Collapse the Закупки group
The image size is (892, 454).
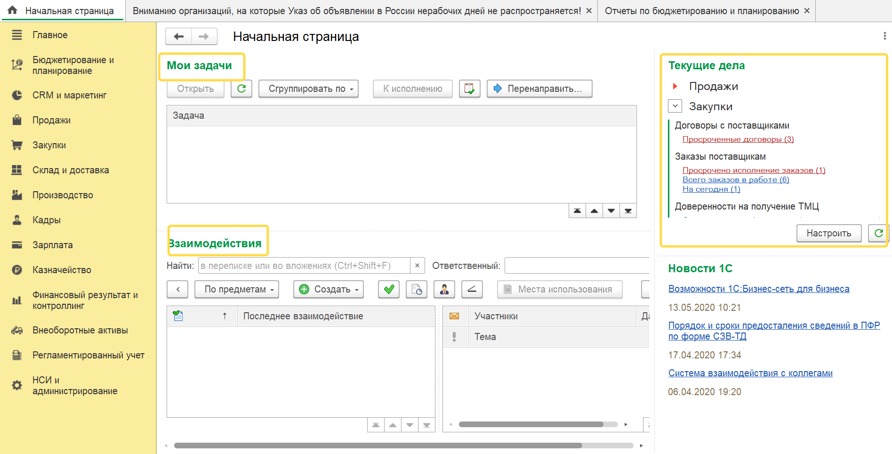pos(675,106)
